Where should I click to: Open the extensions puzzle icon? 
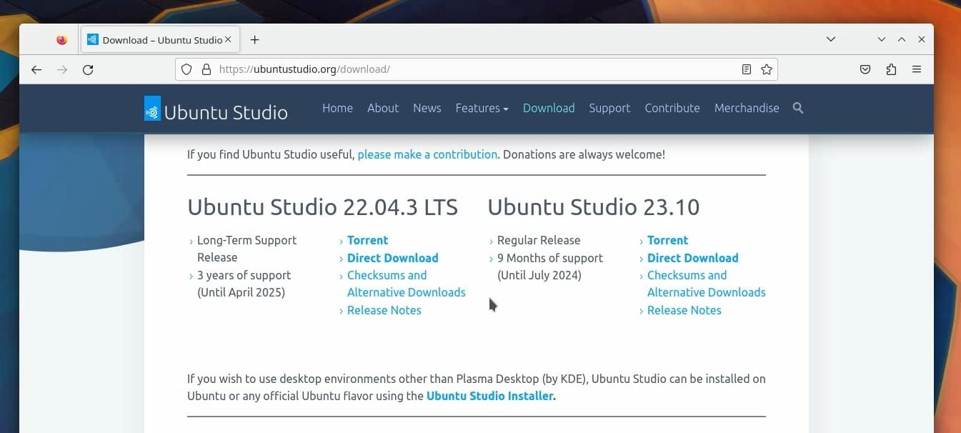tap(891, 69)
